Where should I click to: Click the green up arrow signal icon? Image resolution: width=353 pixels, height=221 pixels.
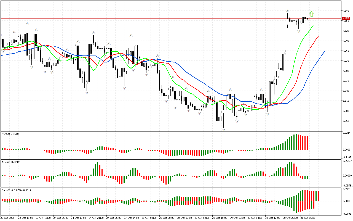point(312,14)
